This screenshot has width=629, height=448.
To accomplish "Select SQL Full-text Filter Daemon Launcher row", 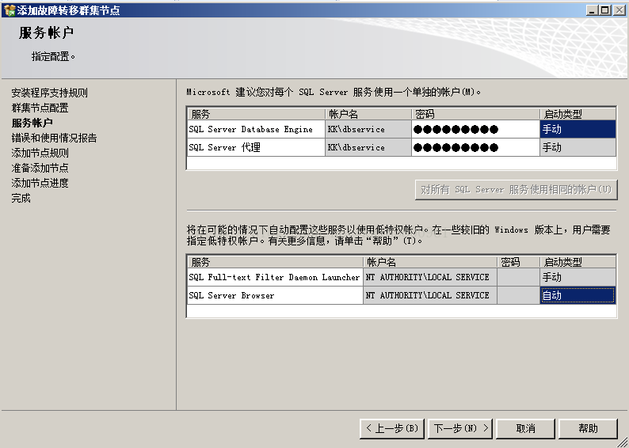I will point(275,277).
